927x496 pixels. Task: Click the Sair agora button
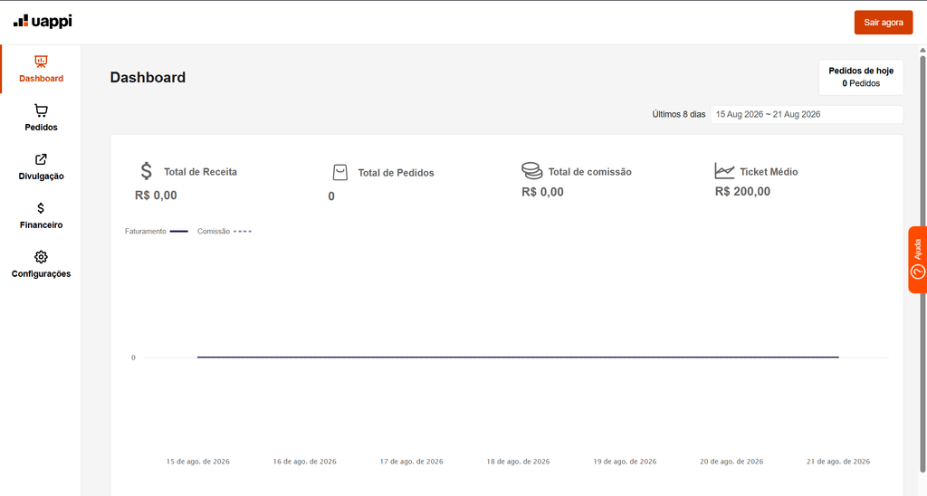[x=884, y=23]
